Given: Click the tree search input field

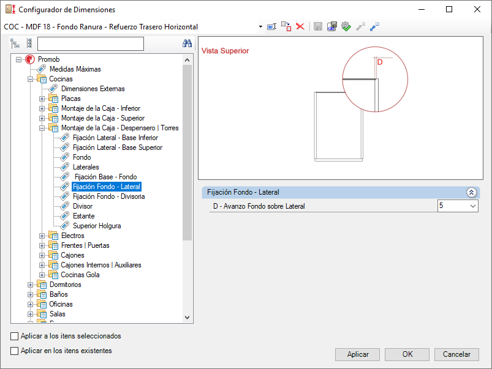Looking at the screenshot, I should 91,43.
